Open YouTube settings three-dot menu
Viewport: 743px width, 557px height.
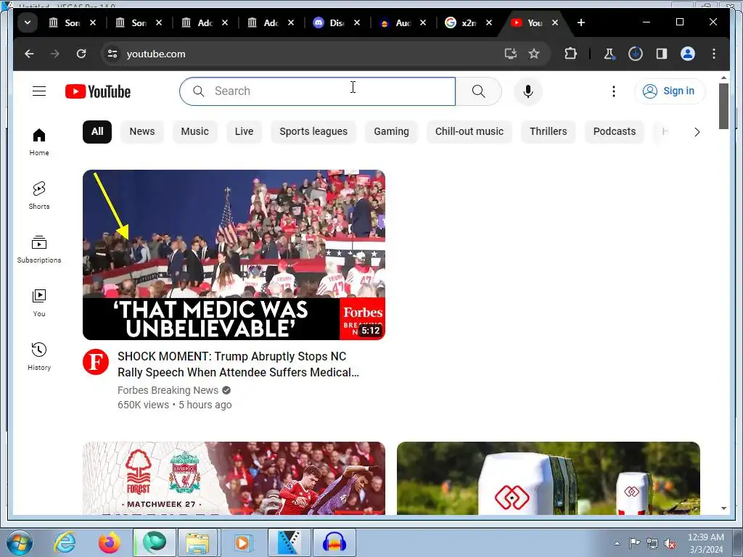point(614,91)
